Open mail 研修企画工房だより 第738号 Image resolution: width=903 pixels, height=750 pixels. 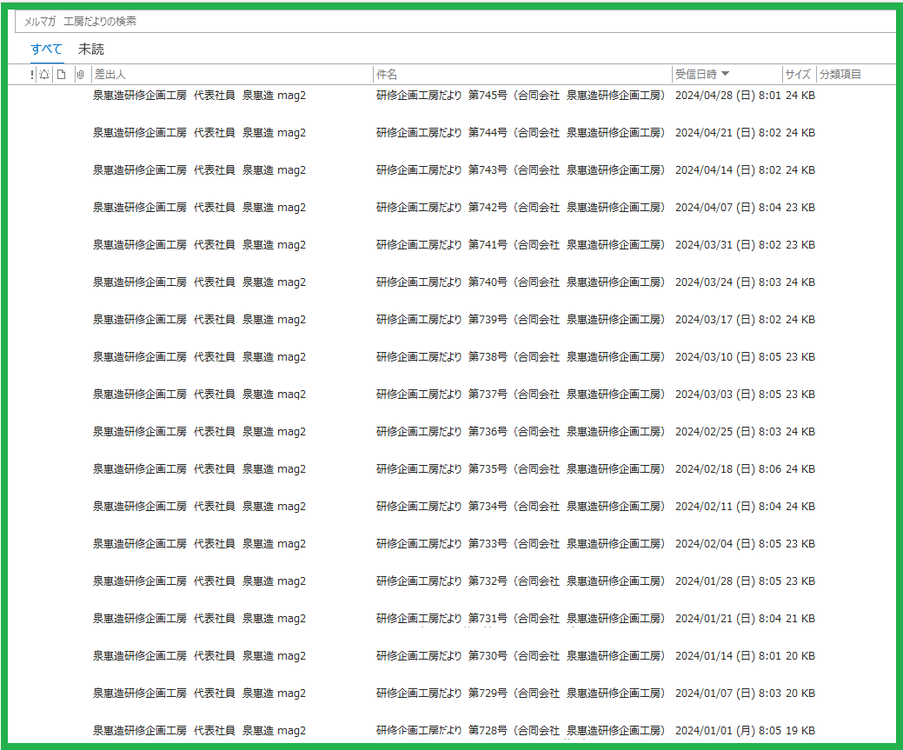point(520,357)
